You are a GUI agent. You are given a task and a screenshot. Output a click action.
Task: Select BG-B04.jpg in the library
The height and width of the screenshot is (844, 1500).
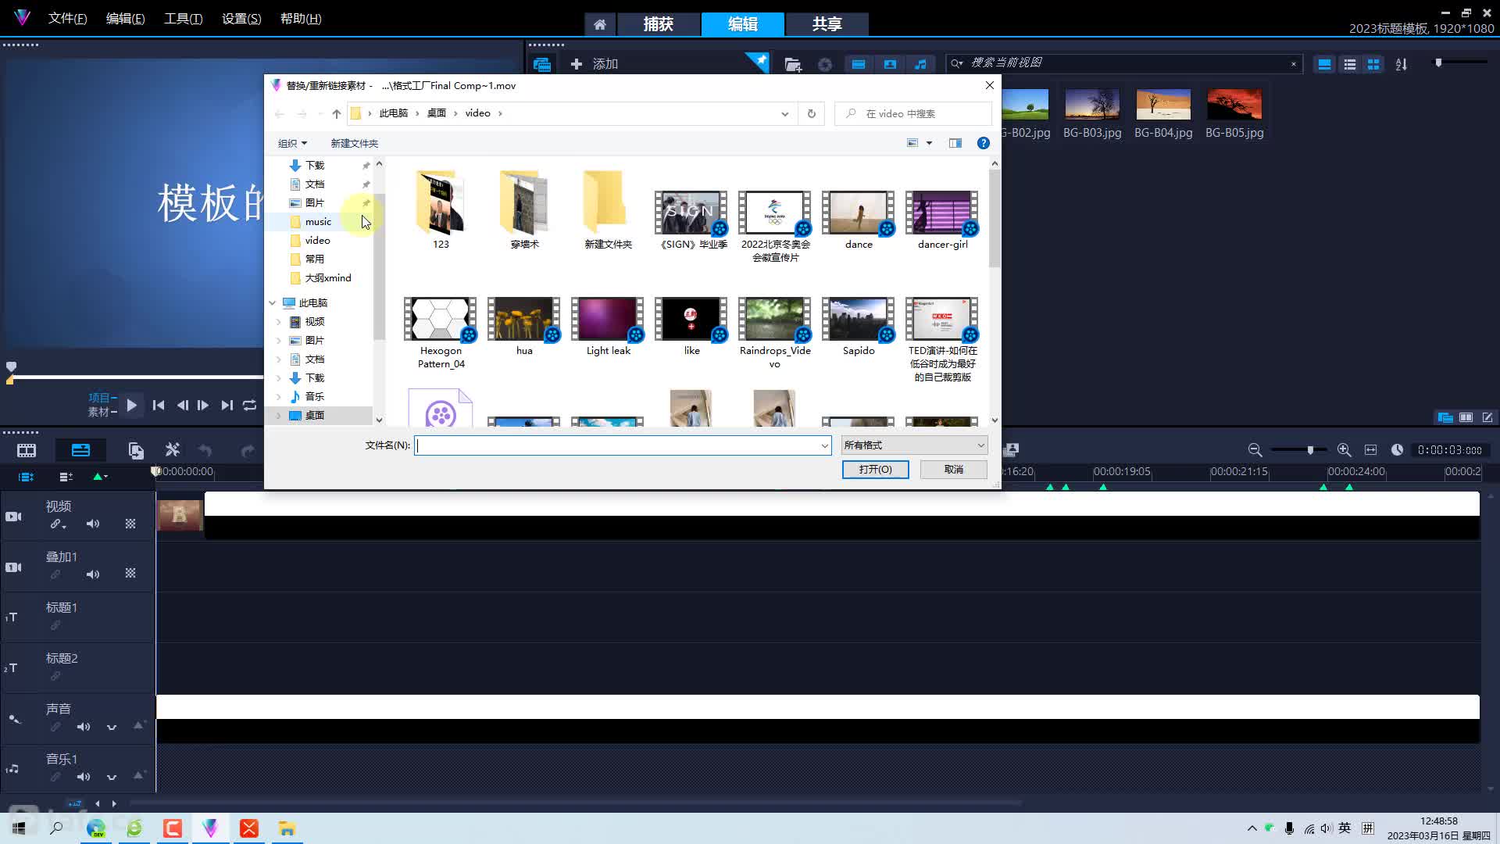(x=1163, y=113)
